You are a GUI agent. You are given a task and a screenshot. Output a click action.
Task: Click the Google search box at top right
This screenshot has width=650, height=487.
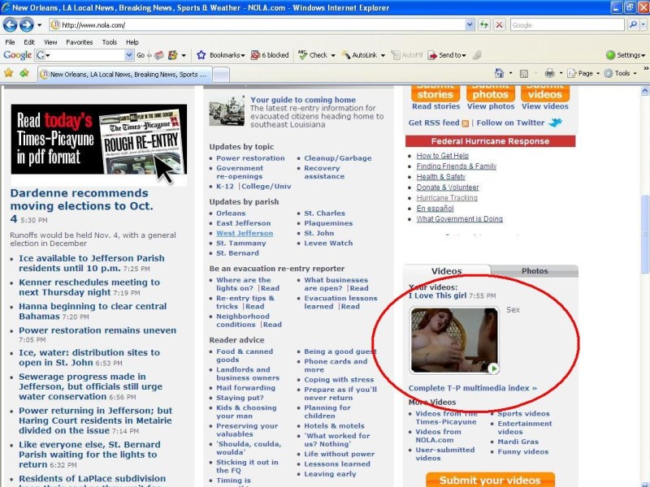pos(567,25)
